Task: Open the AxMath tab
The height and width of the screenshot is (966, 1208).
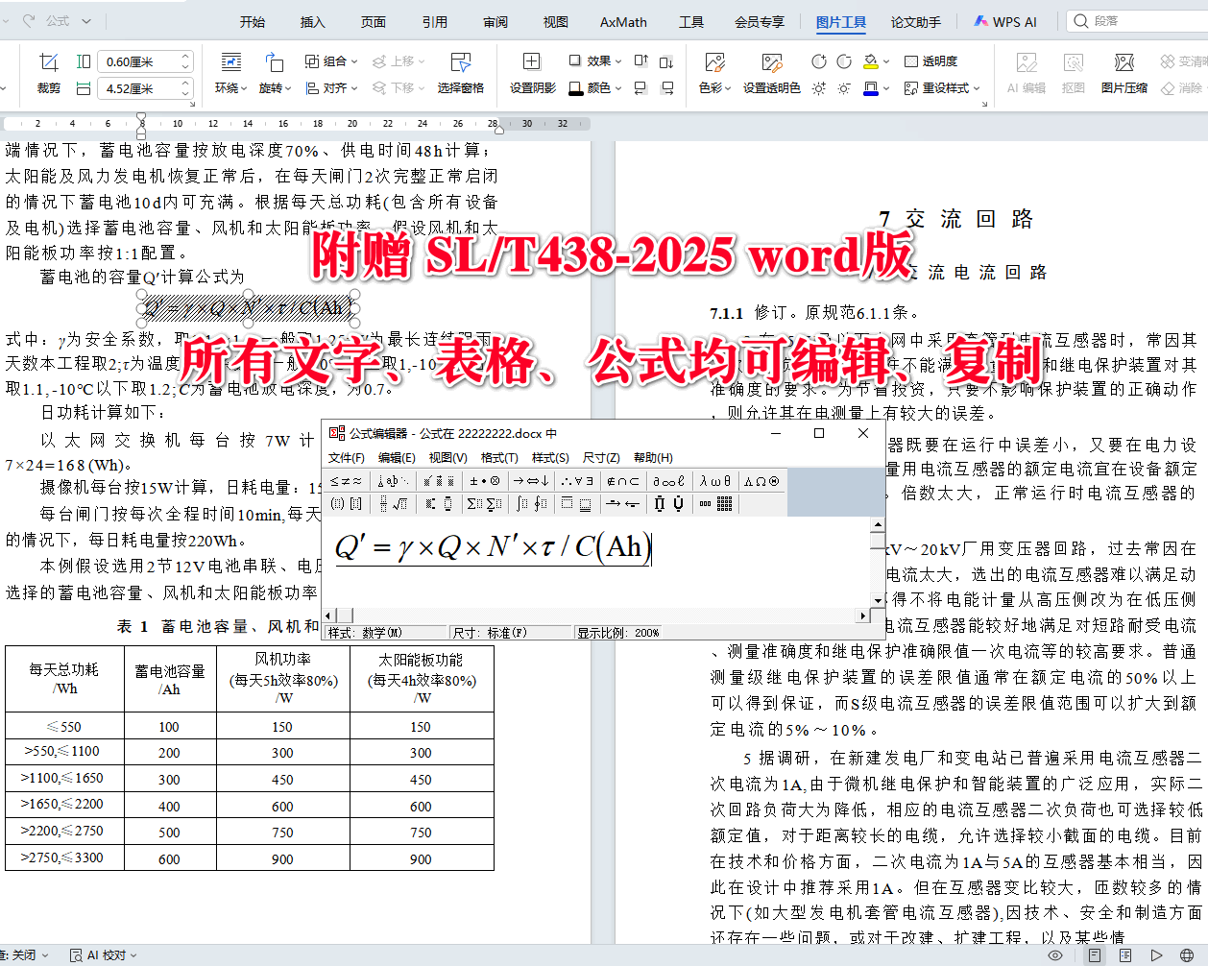Action: point(623,21)
